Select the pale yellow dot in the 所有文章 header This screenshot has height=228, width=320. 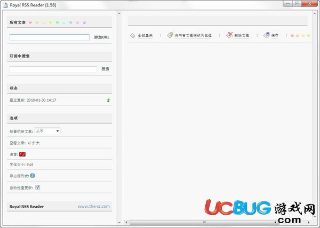[44, 22]
